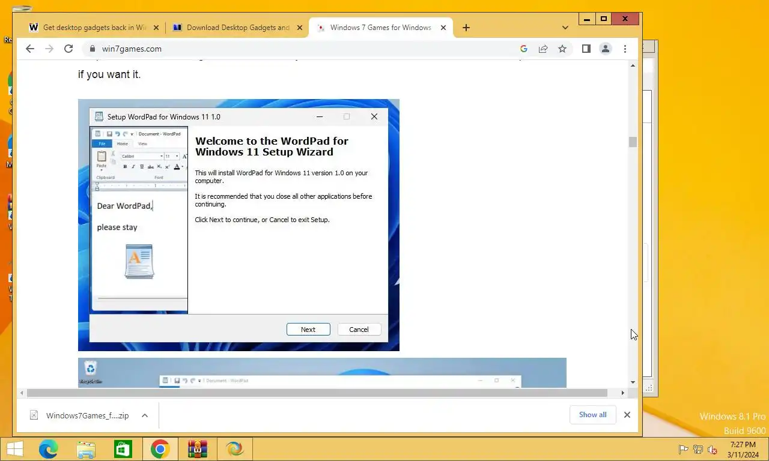
Task: Expand the download item options chevron
Action: coord(145,415)
